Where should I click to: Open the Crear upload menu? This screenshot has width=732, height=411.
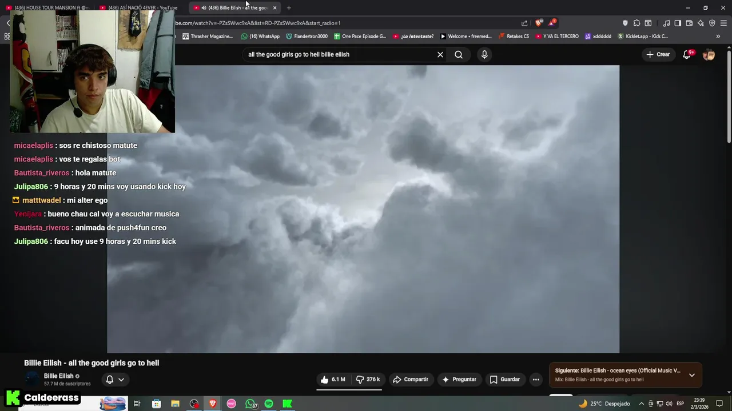pos(658,55)
